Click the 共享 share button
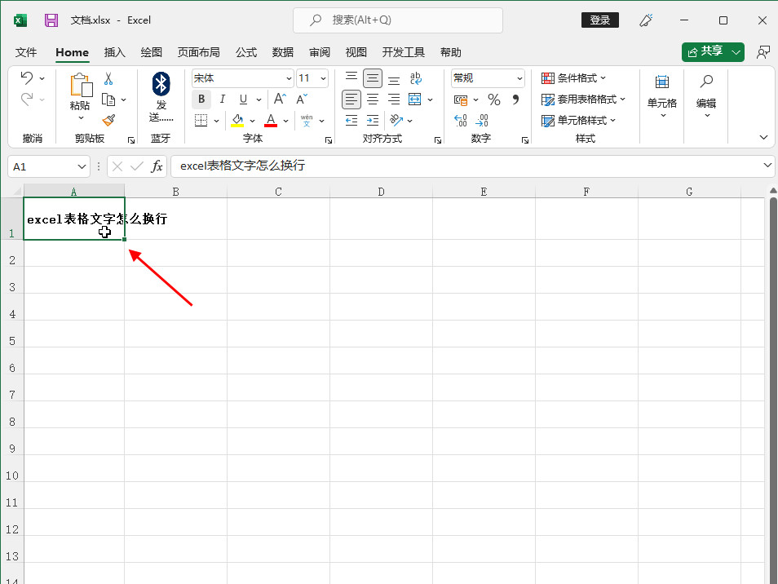This screenshot has height=584, width=778. click(706, 51)
